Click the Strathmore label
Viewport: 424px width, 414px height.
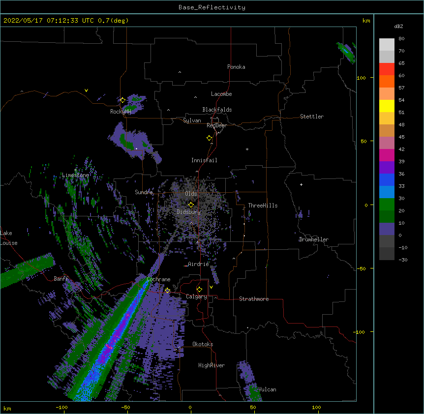pos(254,299)
